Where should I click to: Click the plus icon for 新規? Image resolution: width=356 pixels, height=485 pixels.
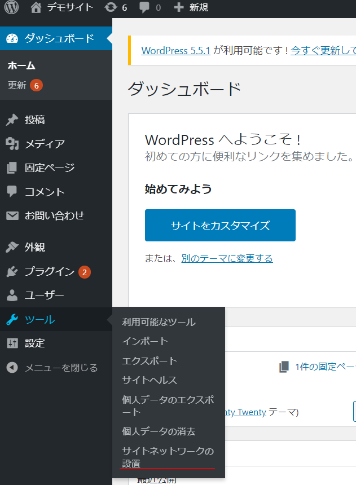click(x=179, y=7)
